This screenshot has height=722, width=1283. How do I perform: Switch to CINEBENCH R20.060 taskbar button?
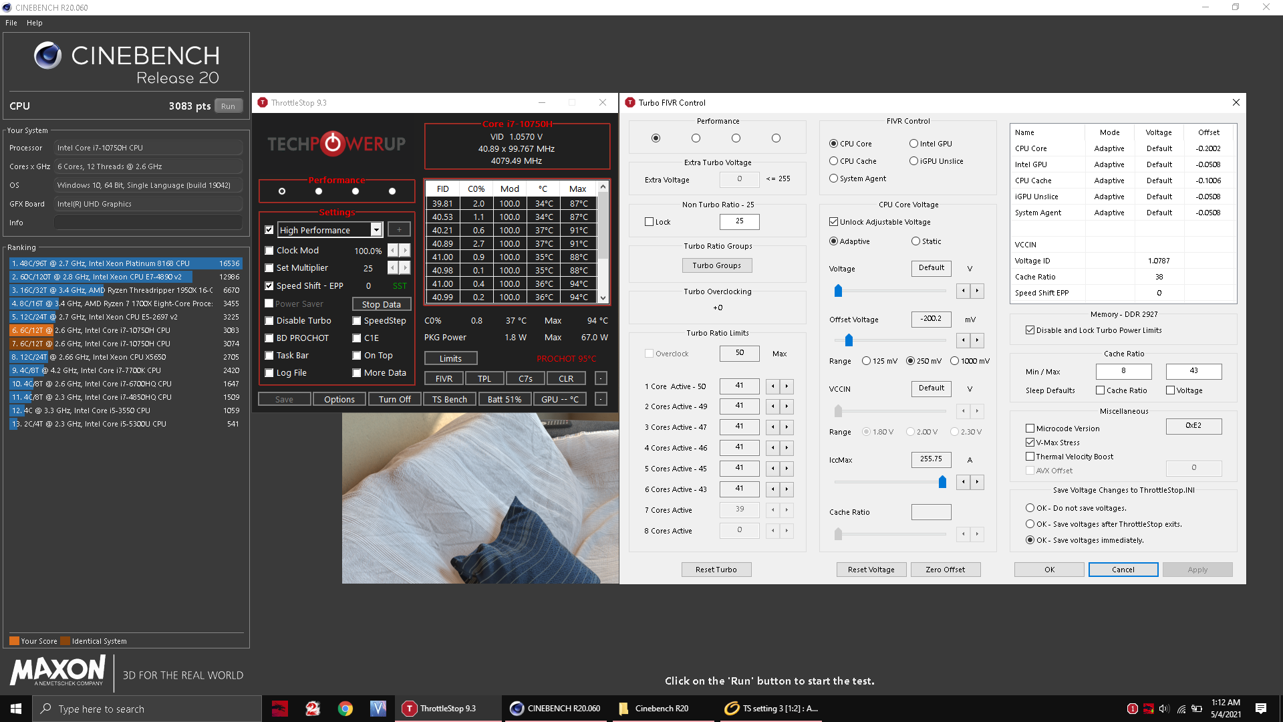pos(556,709)
